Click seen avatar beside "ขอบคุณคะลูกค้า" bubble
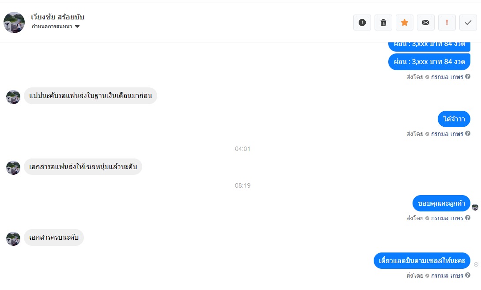Screen dimensions: 481x290 (475, 207)
